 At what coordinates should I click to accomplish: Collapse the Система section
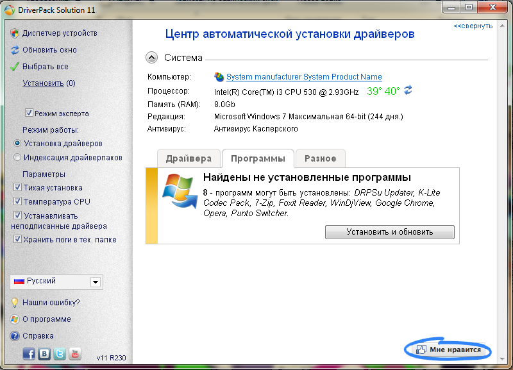click(x=151, y=58)
